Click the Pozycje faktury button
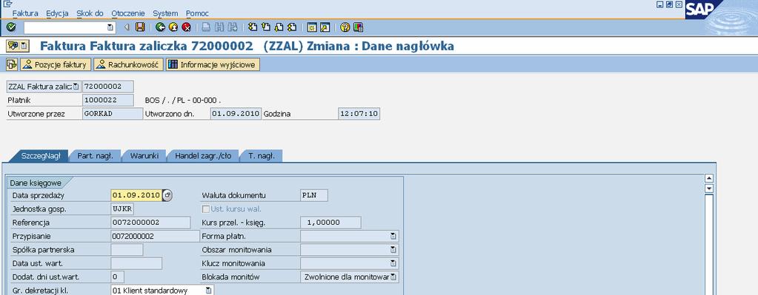Screen dimensions: 758x295 pyautogui.click(x=56, y=64)
